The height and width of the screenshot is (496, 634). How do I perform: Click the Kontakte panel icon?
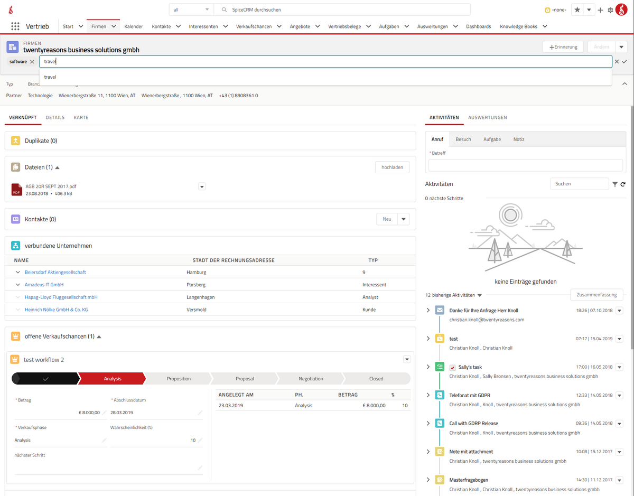coord(15,219)
